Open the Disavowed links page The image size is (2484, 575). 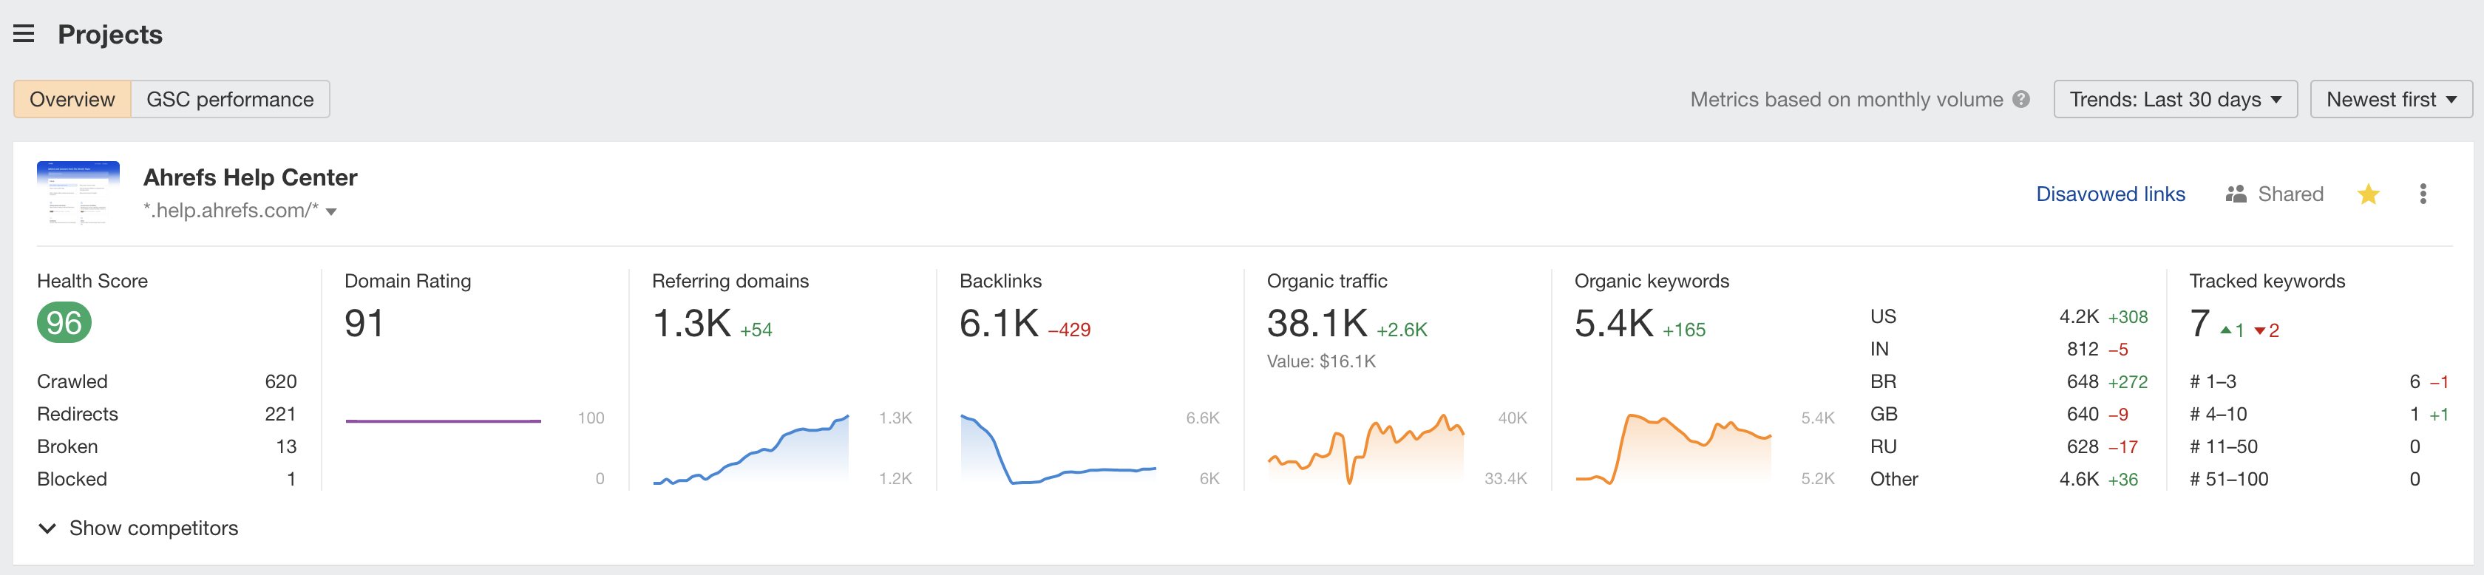coord(2110,195)
